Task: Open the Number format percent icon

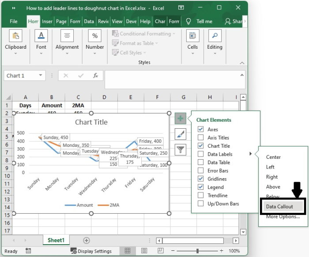Action: click(95, 37)
